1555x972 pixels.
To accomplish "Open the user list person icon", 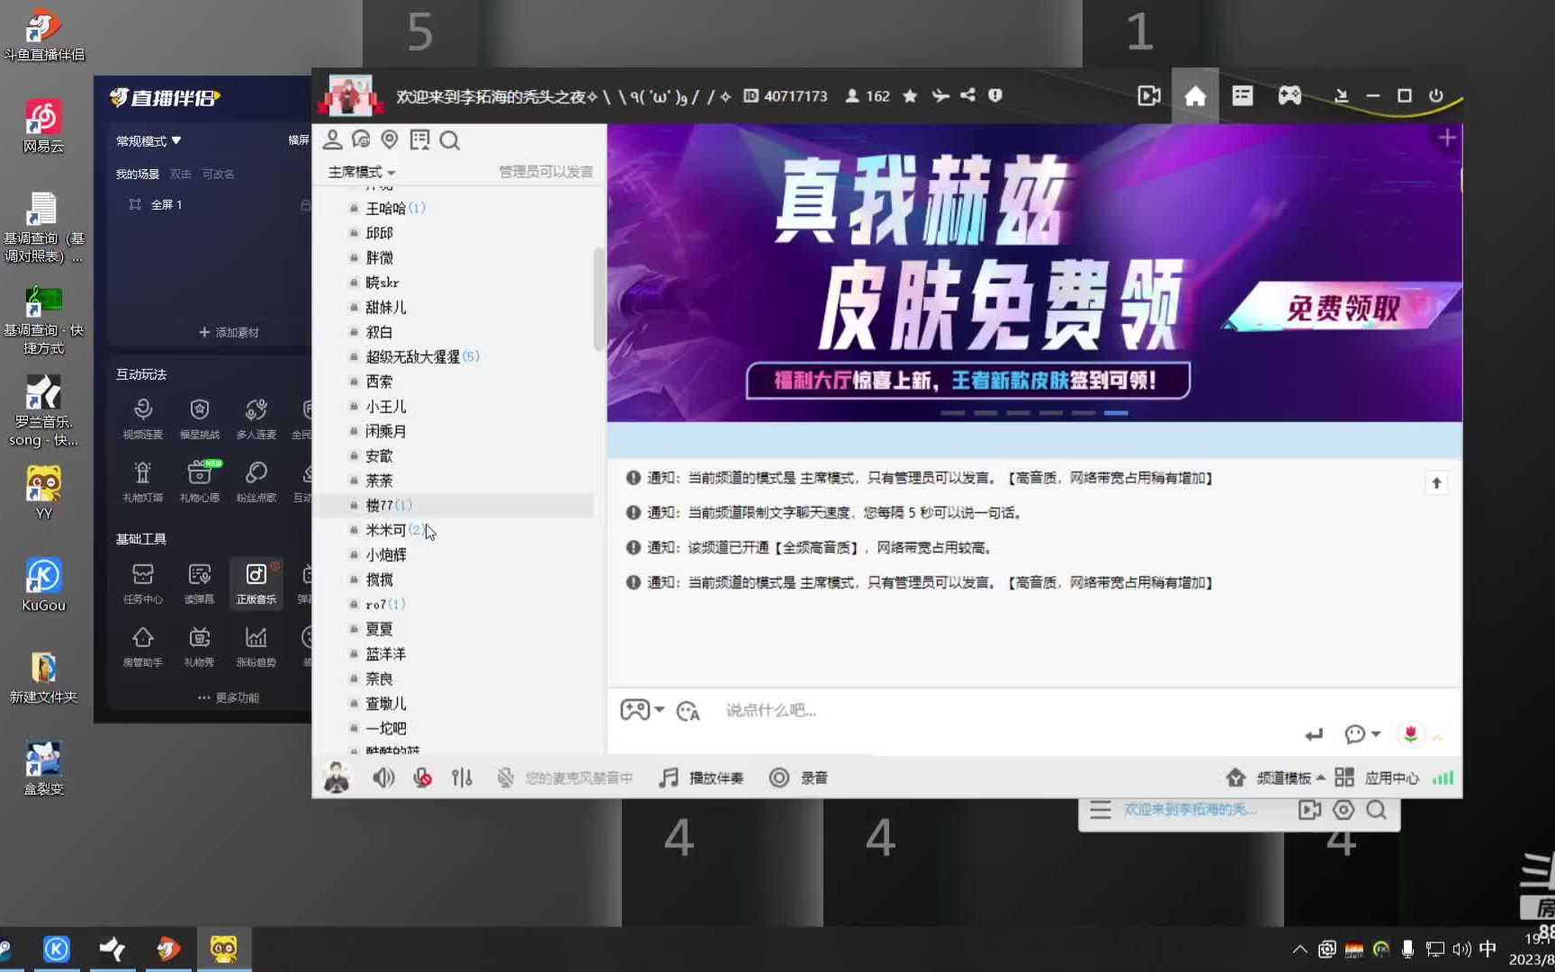I will pos(332,139).
